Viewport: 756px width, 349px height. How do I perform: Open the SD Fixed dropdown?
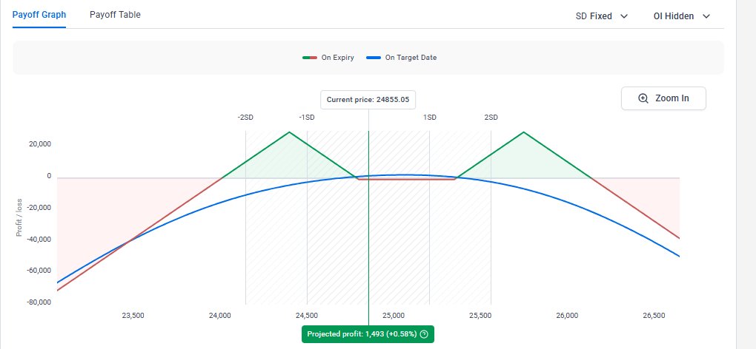click(602, 16)
